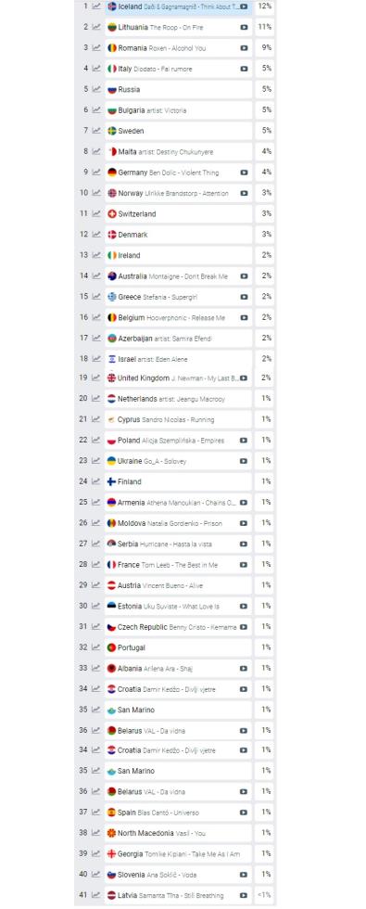
Task: Click the chart icon beside Slovenia
Action: [96, 875]
